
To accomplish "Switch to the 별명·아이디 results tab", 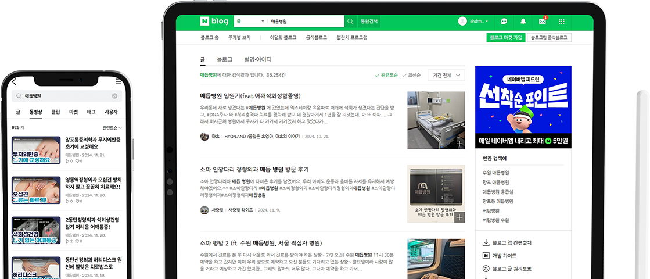I will pyautogui.click(x=257, y=59).
